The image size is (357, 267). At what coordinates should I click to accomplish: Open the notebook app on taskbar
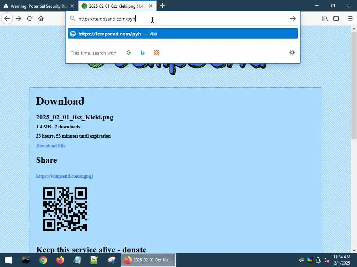(77, 260)
